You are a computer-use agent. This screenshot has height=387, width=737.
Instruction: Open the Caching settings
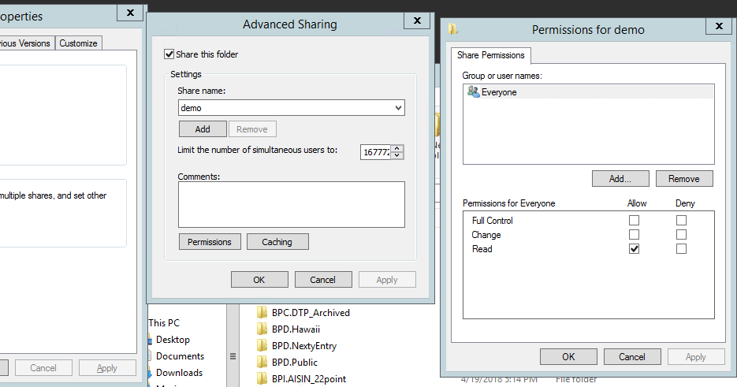(277, 242)
